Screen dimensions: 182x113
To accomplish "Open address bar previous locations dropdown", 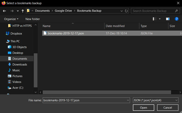I will pos(122,11).
